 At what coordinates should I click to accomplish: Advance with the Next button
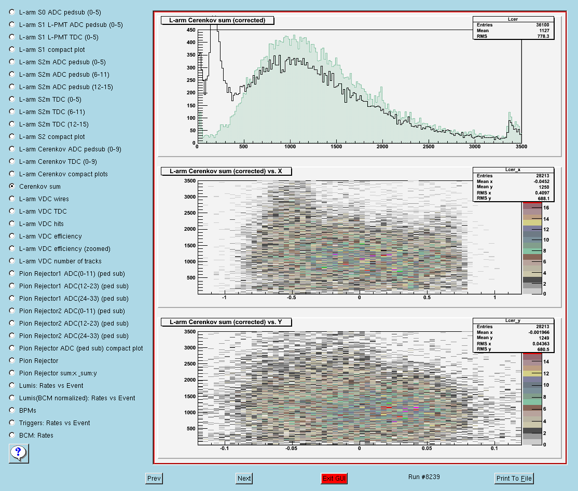(244, 479)
